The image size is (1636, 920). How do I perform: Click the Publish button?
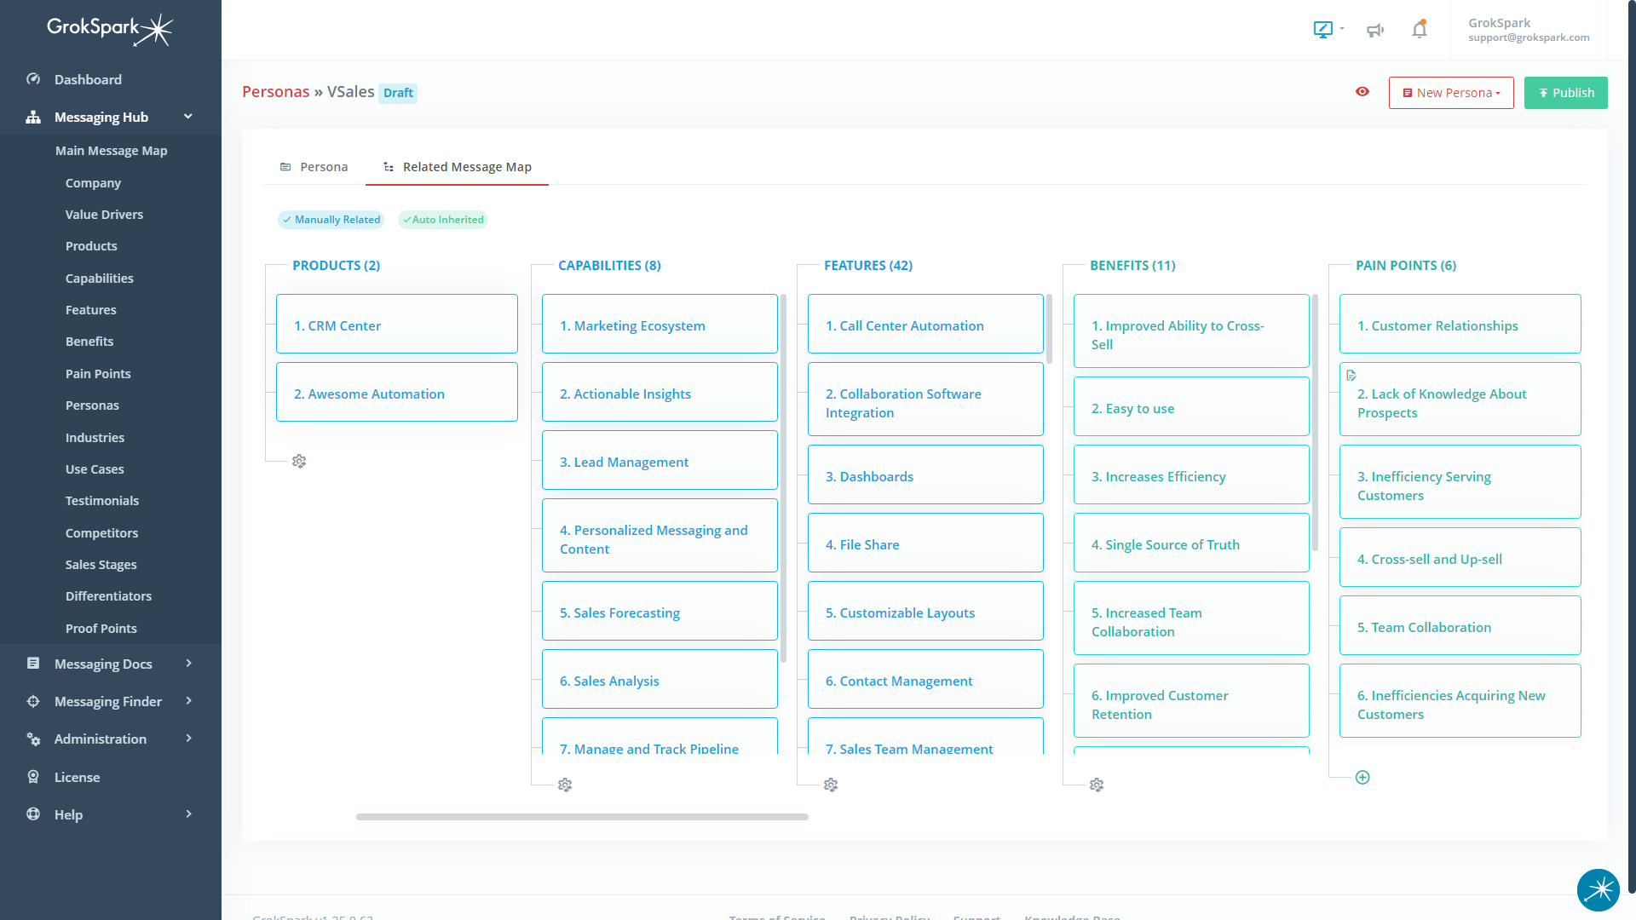pos(1565,93)
